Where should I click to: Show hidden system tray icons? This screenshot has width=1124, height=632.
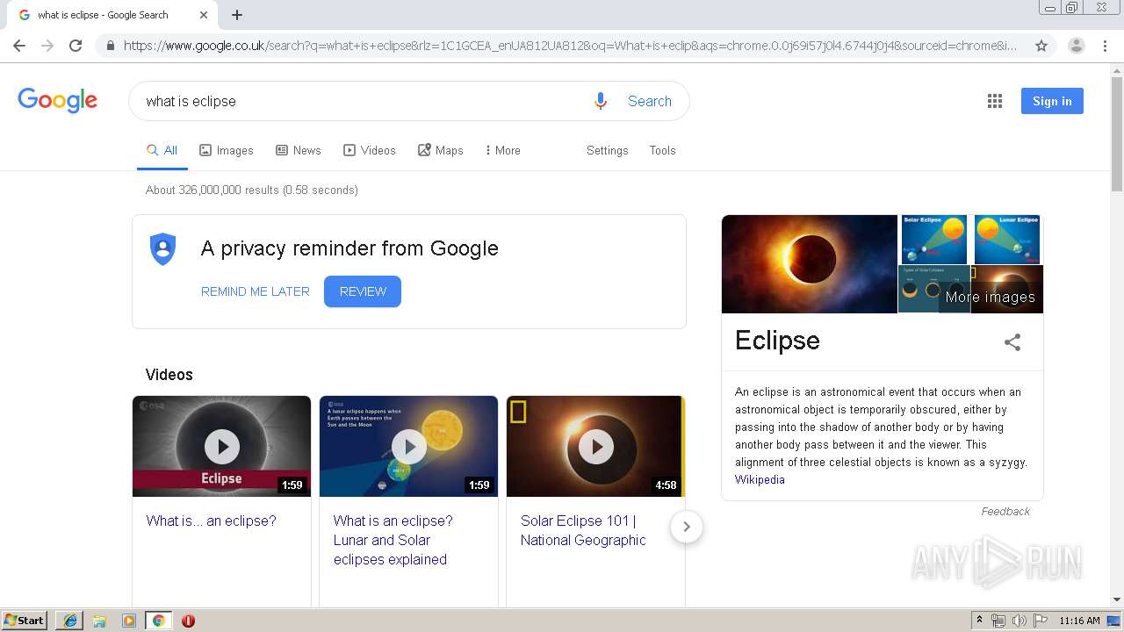(x=979, y=621)
